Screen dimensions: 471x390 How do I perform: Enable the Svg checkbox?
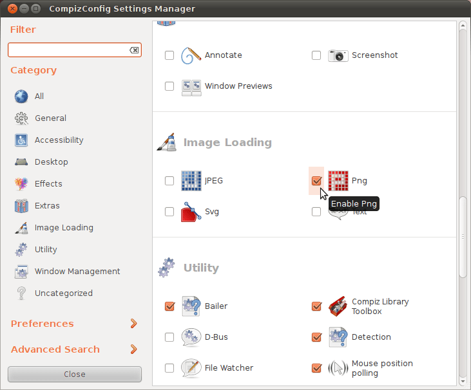coord(169,212)
